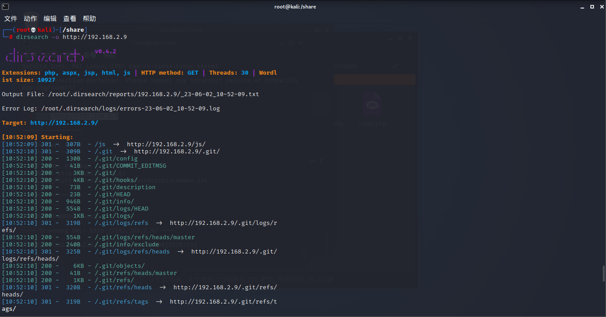The image size is (606, 317).
Task: Click the Threads: 30 label
Action: pyautogui.click(x=229, y=73)
